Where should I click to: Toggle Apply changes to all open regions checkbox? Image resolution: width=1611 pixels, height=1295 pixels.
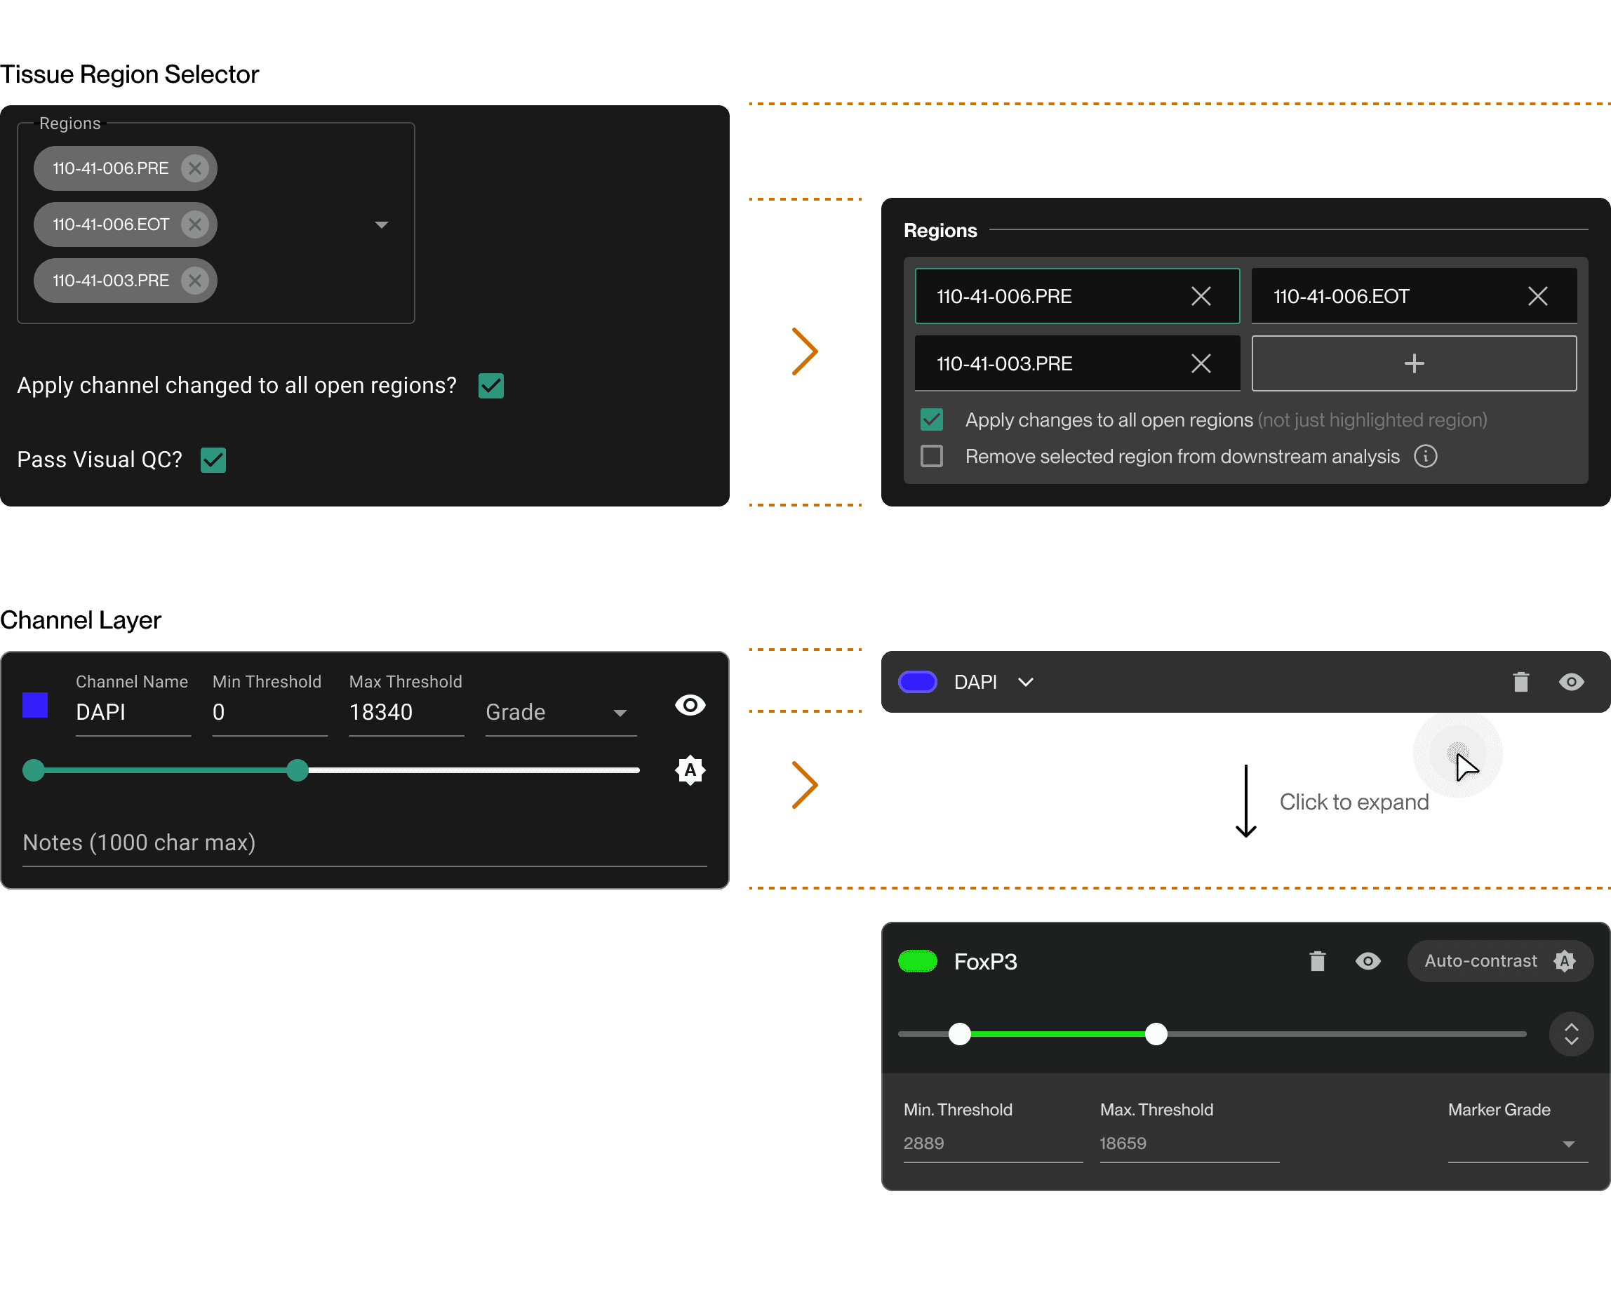[931, 420]
